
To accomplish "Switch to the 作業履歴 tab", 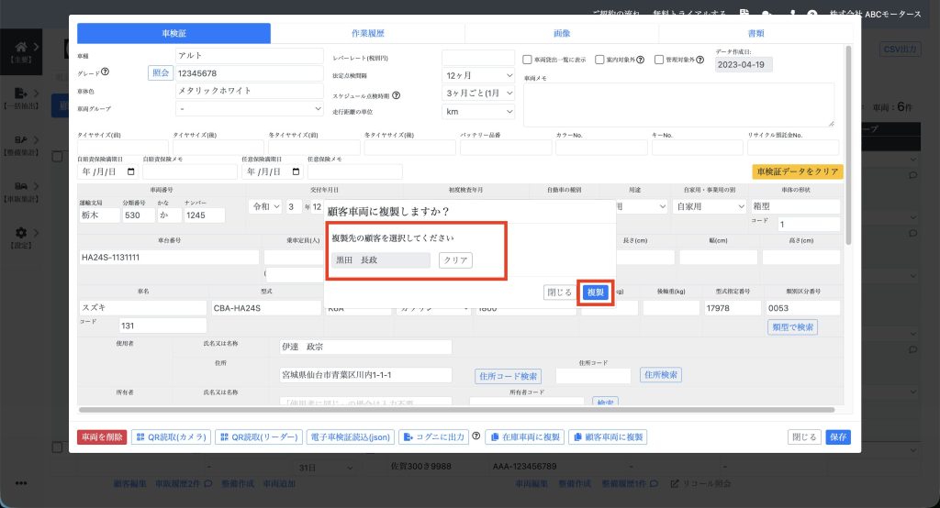I will click(367, 33).
